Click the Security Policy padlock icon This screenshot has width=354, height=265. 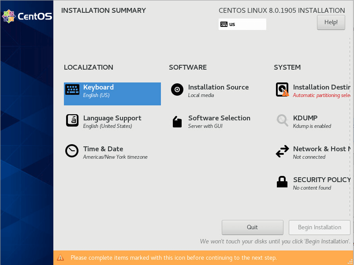point(282,182)
